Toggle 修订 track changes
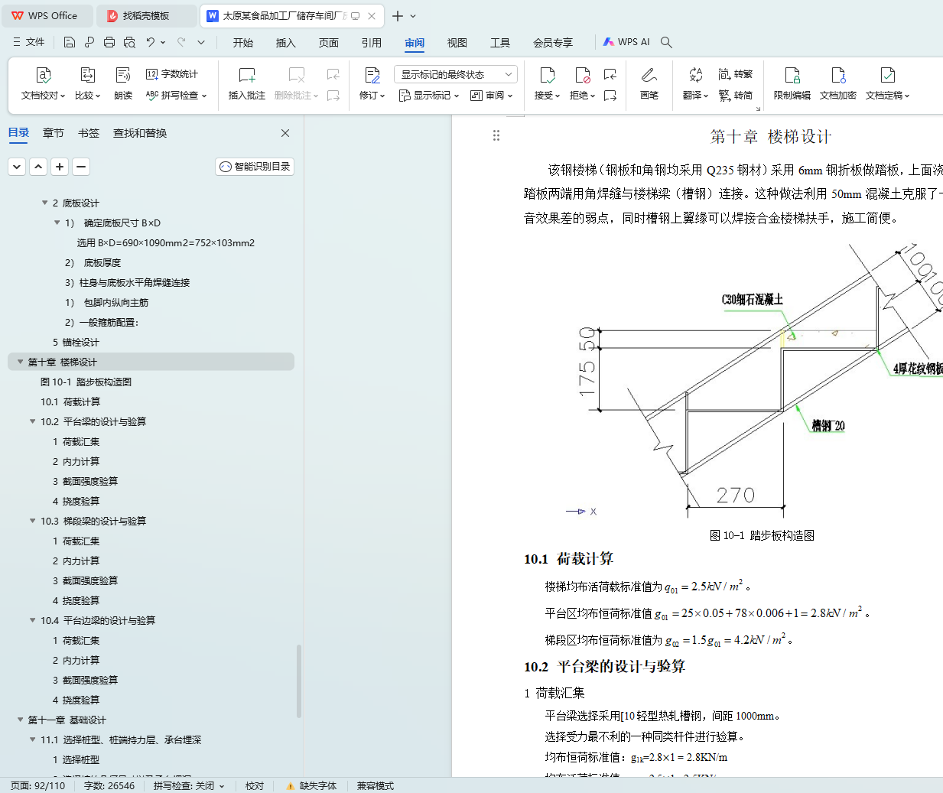 [x=372, y=84]
